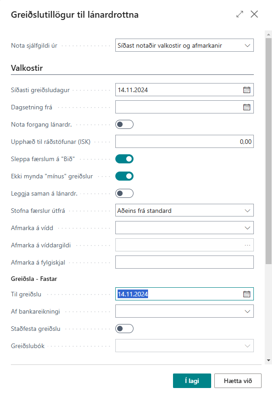Toggle Staðfesta greiðslu switch
272x398 pixels.
(124, 329)
